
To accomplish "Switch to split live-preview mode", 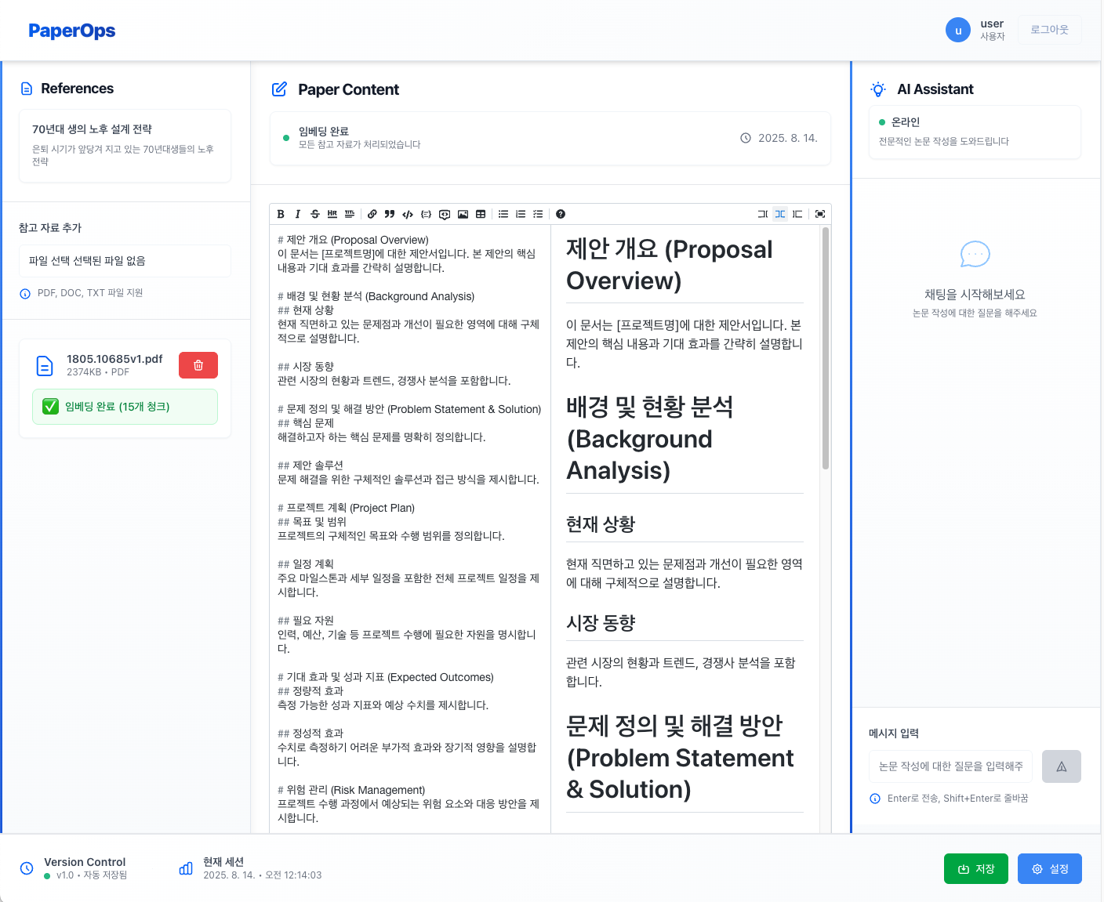I will coord(780,214).
